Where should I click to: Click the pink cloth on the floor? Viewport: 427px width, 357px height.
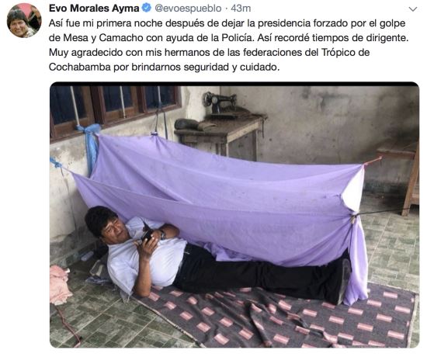59,285
